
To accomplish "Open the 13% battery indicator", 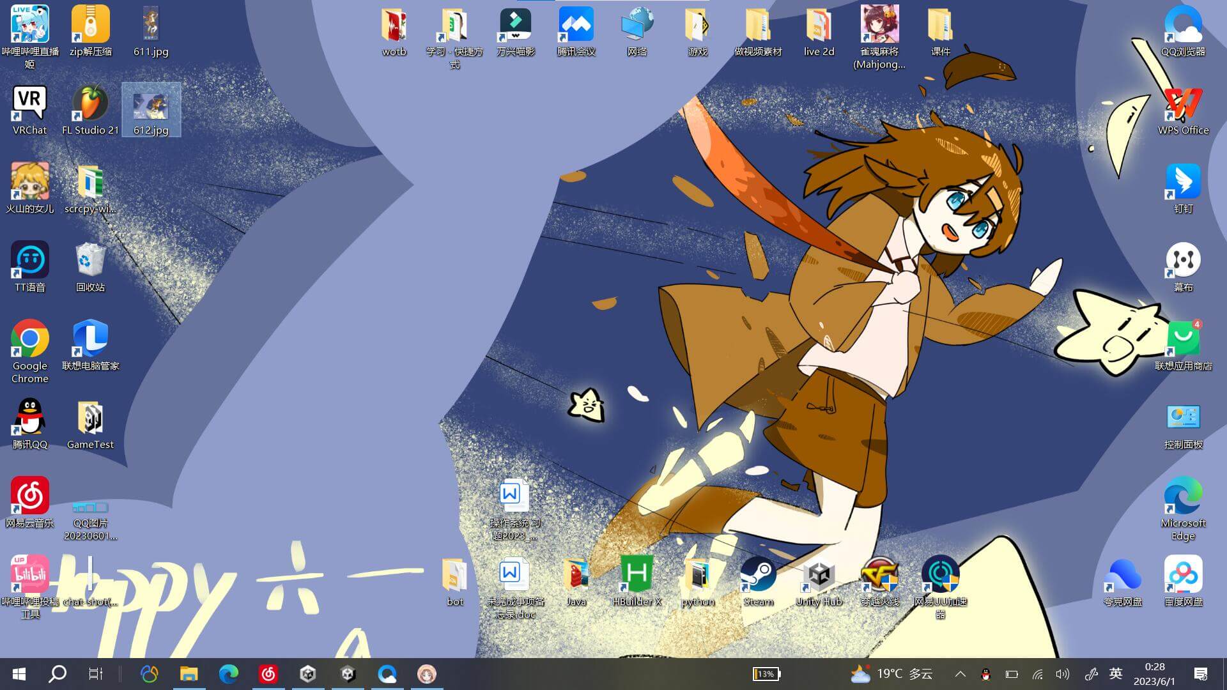I will click(766, 674).
